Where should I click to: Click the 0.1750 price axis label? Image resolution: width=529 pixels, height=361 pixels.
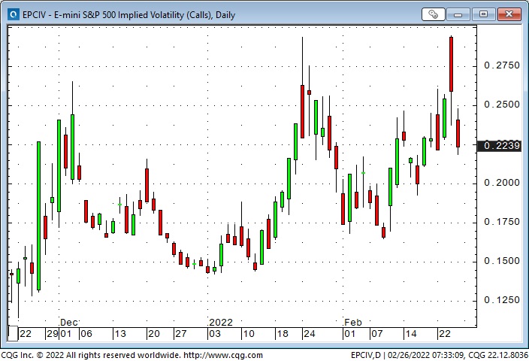coord(502,222)
